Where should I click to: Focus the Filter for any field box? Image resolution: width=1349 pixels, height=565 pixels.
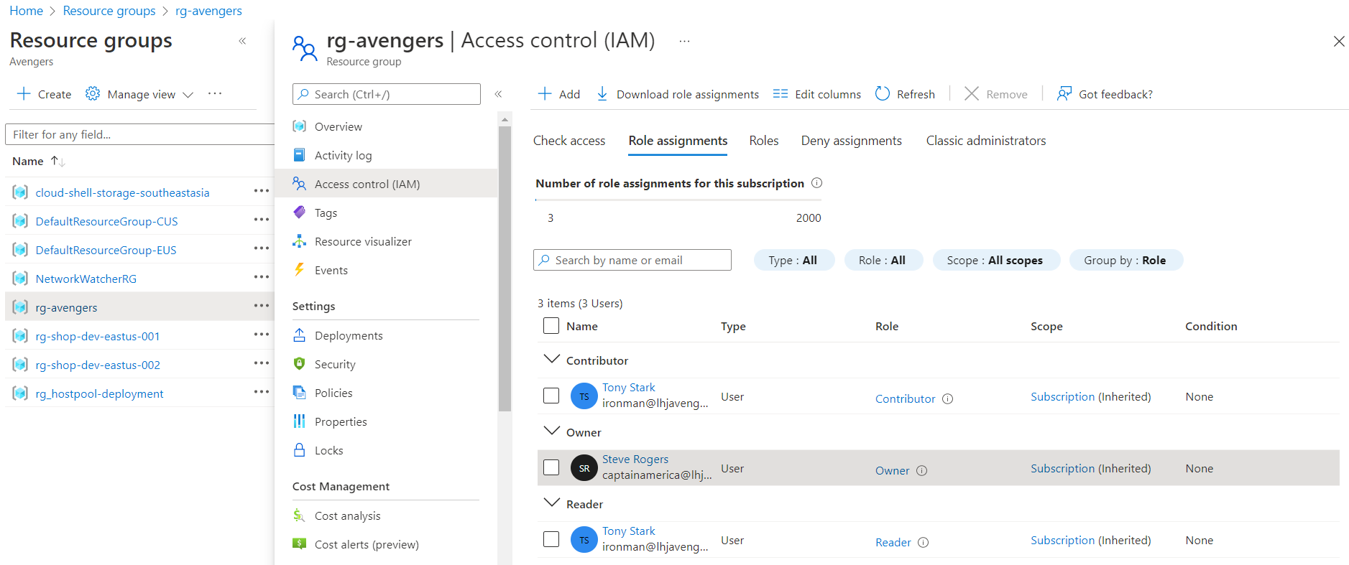(139, 134)
